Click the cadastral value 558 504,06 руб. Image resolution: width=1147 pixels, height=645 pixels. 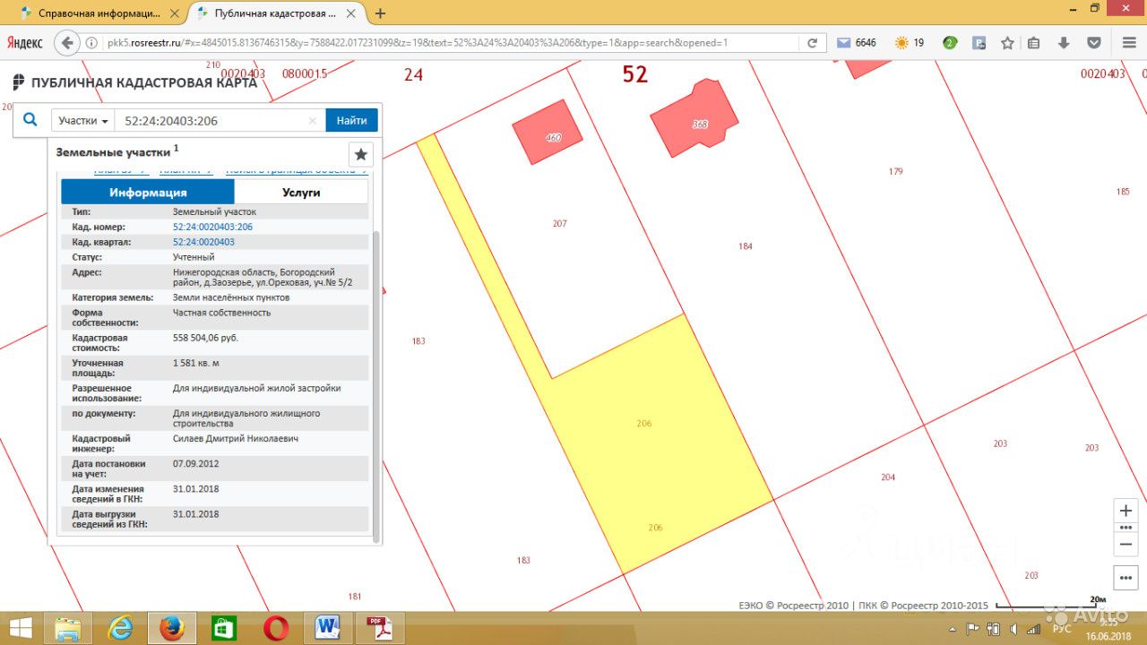[205, 338]
